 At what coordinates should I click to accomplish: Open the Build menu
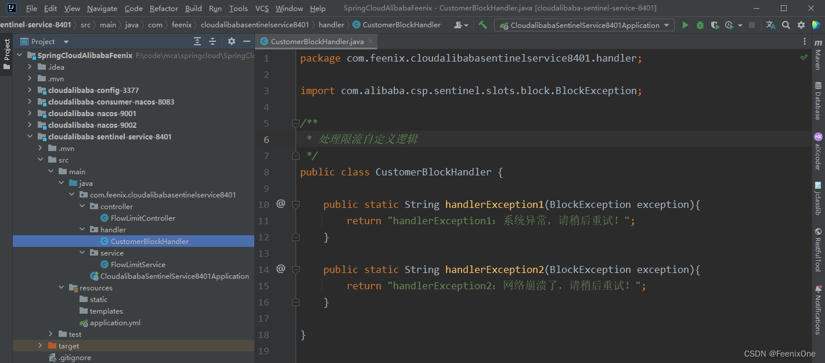(193, 8)
